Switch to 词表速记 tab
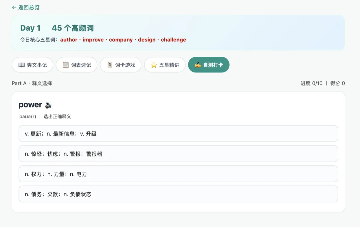This screenshot has height=227, width=360. coord(76,65)
